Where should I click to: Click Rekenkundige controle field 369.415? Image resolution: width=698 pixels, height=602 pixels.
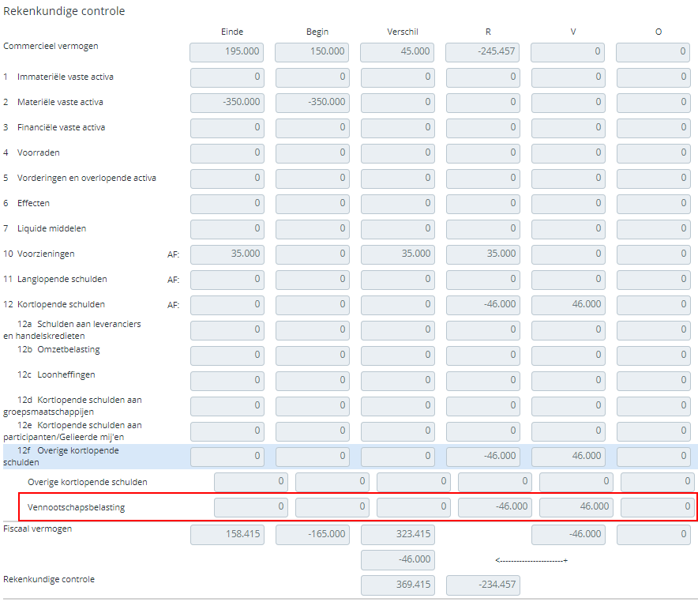[x=398, y=585]
